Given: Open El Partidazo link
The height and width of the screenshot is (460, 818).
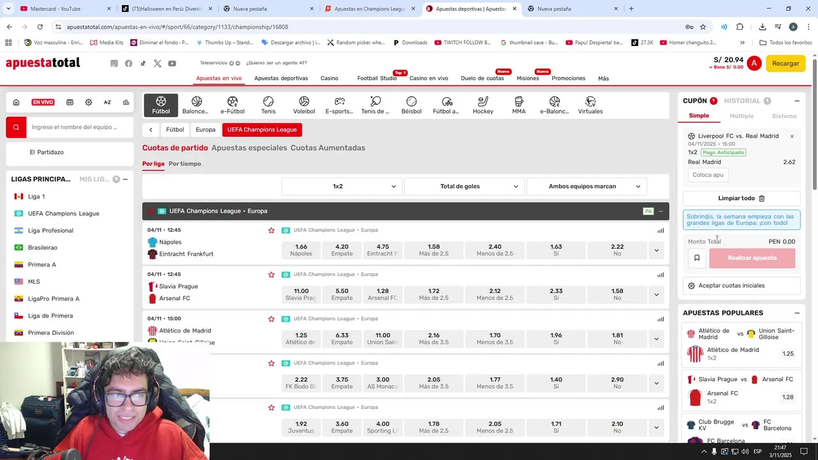Looking at the screenshot, I should click(47, 152).
